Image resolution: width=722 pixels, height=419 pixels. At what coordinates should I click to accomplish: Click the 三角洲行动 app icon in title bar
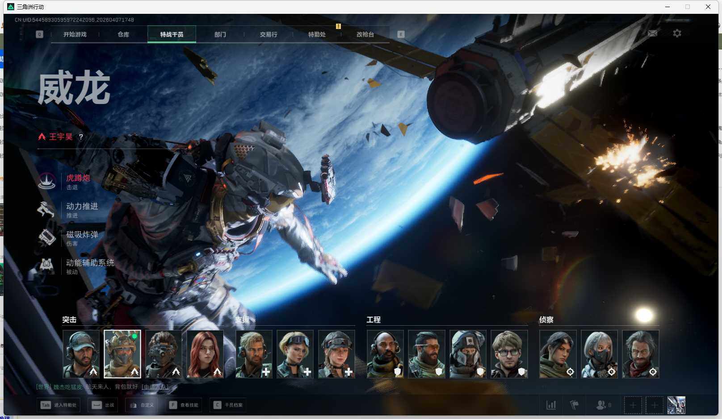point(11,7)
